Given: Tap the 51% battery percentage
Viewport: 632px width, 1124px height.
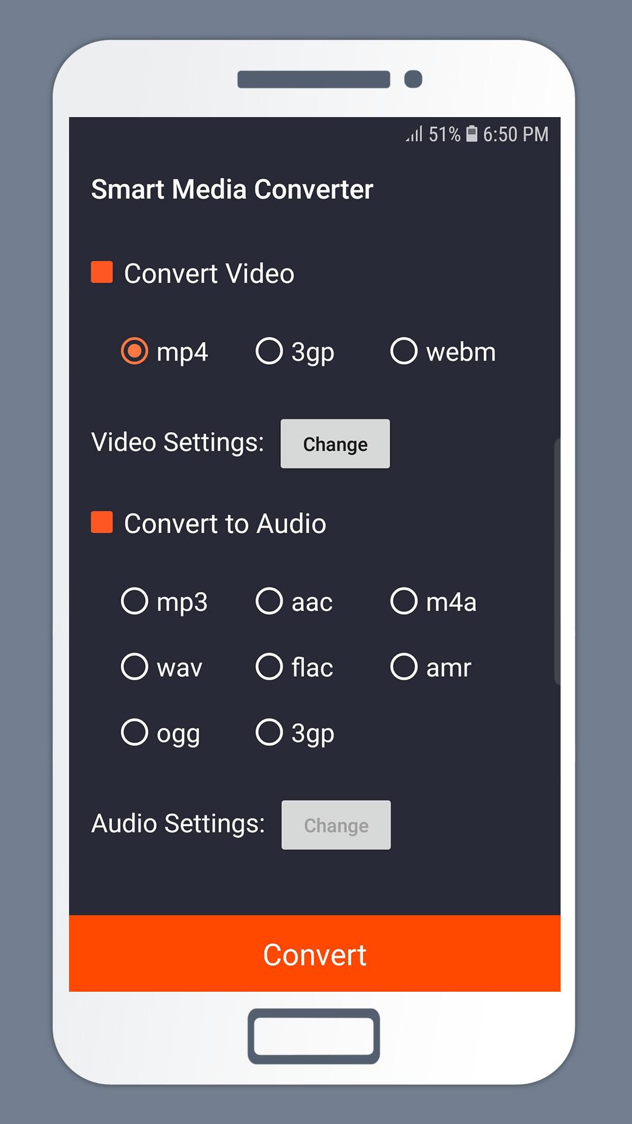Looking at the screenshot, I should [x=445, y=135].
